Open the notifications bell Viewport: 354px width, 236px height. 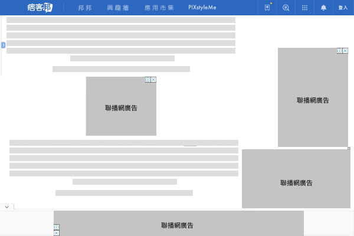pos(323,8)
